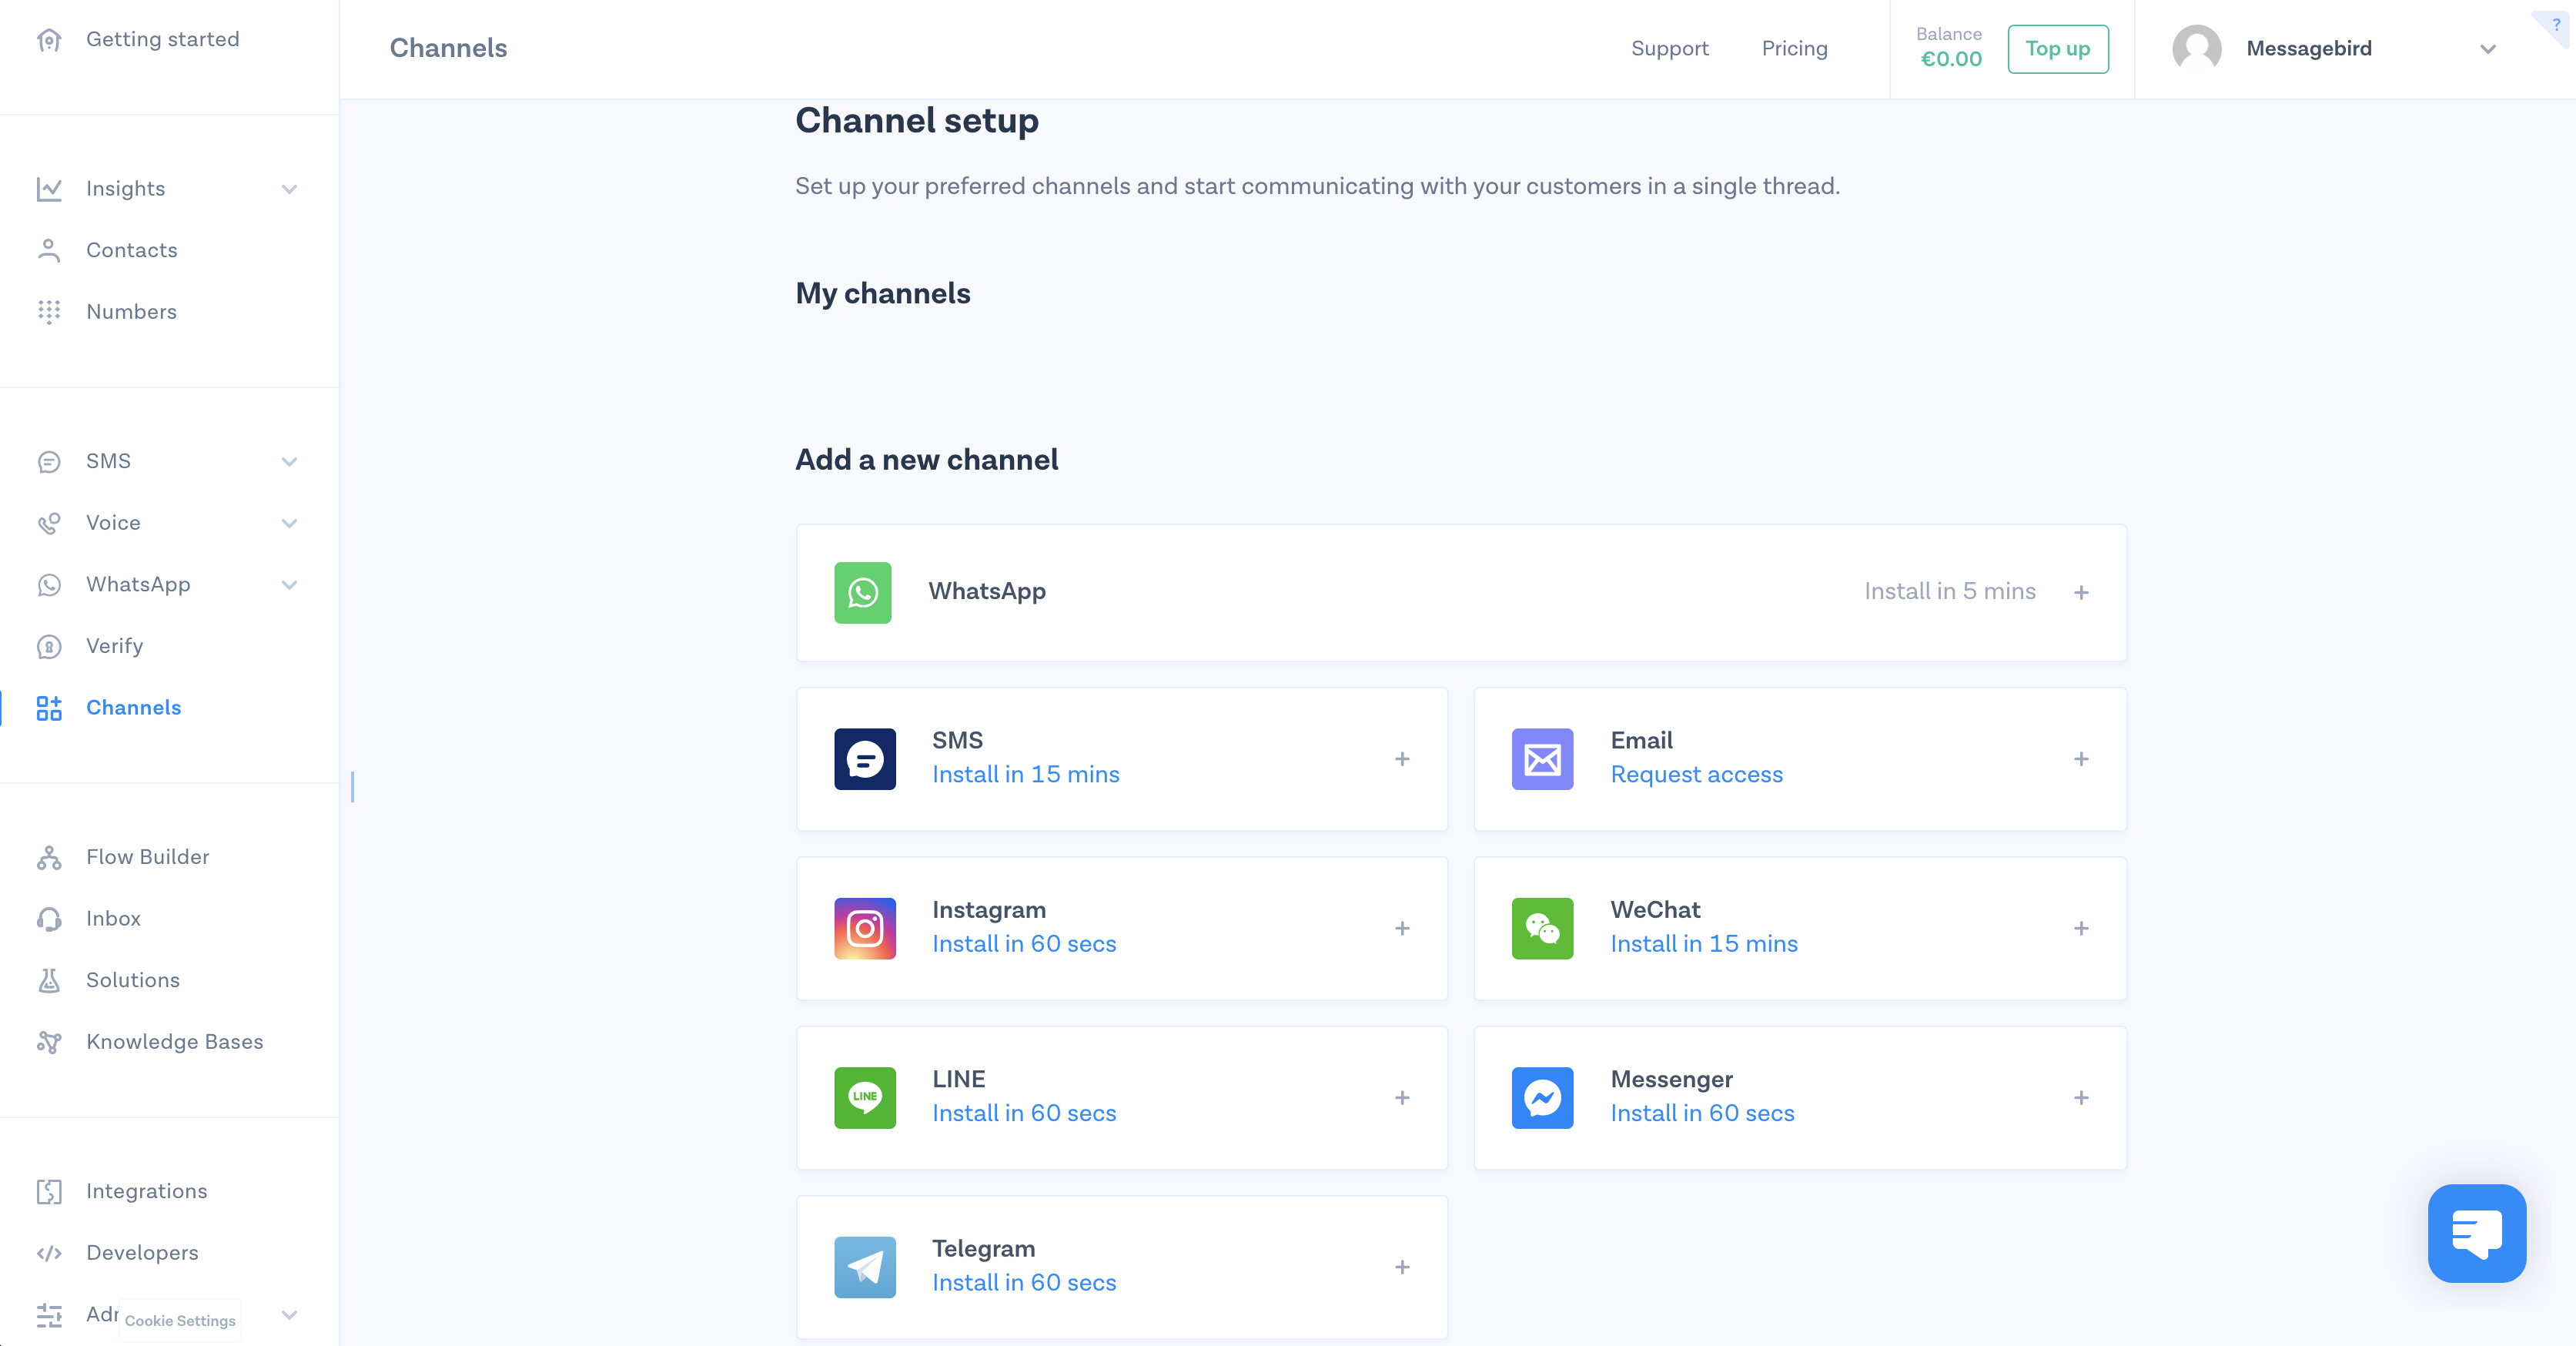Click the €0.00 balance amount
Viewport: 2576px width, 1346px height.
click(1951, 59)
